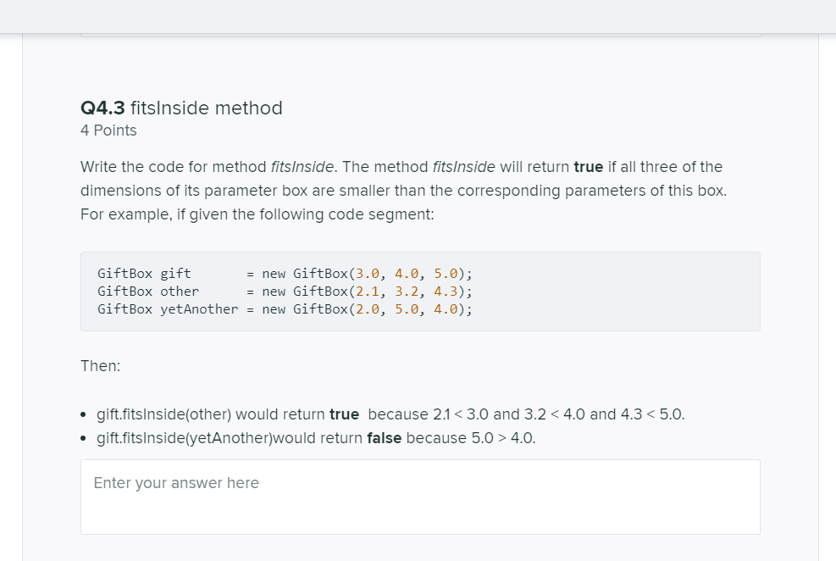Click the 'fitsInside method' title text
This screenshot has height=561, width=836.
point(207,108)
